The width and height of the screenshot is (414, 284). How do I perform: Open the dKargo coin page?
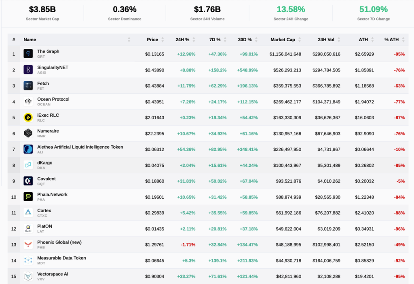pos(44,163)
